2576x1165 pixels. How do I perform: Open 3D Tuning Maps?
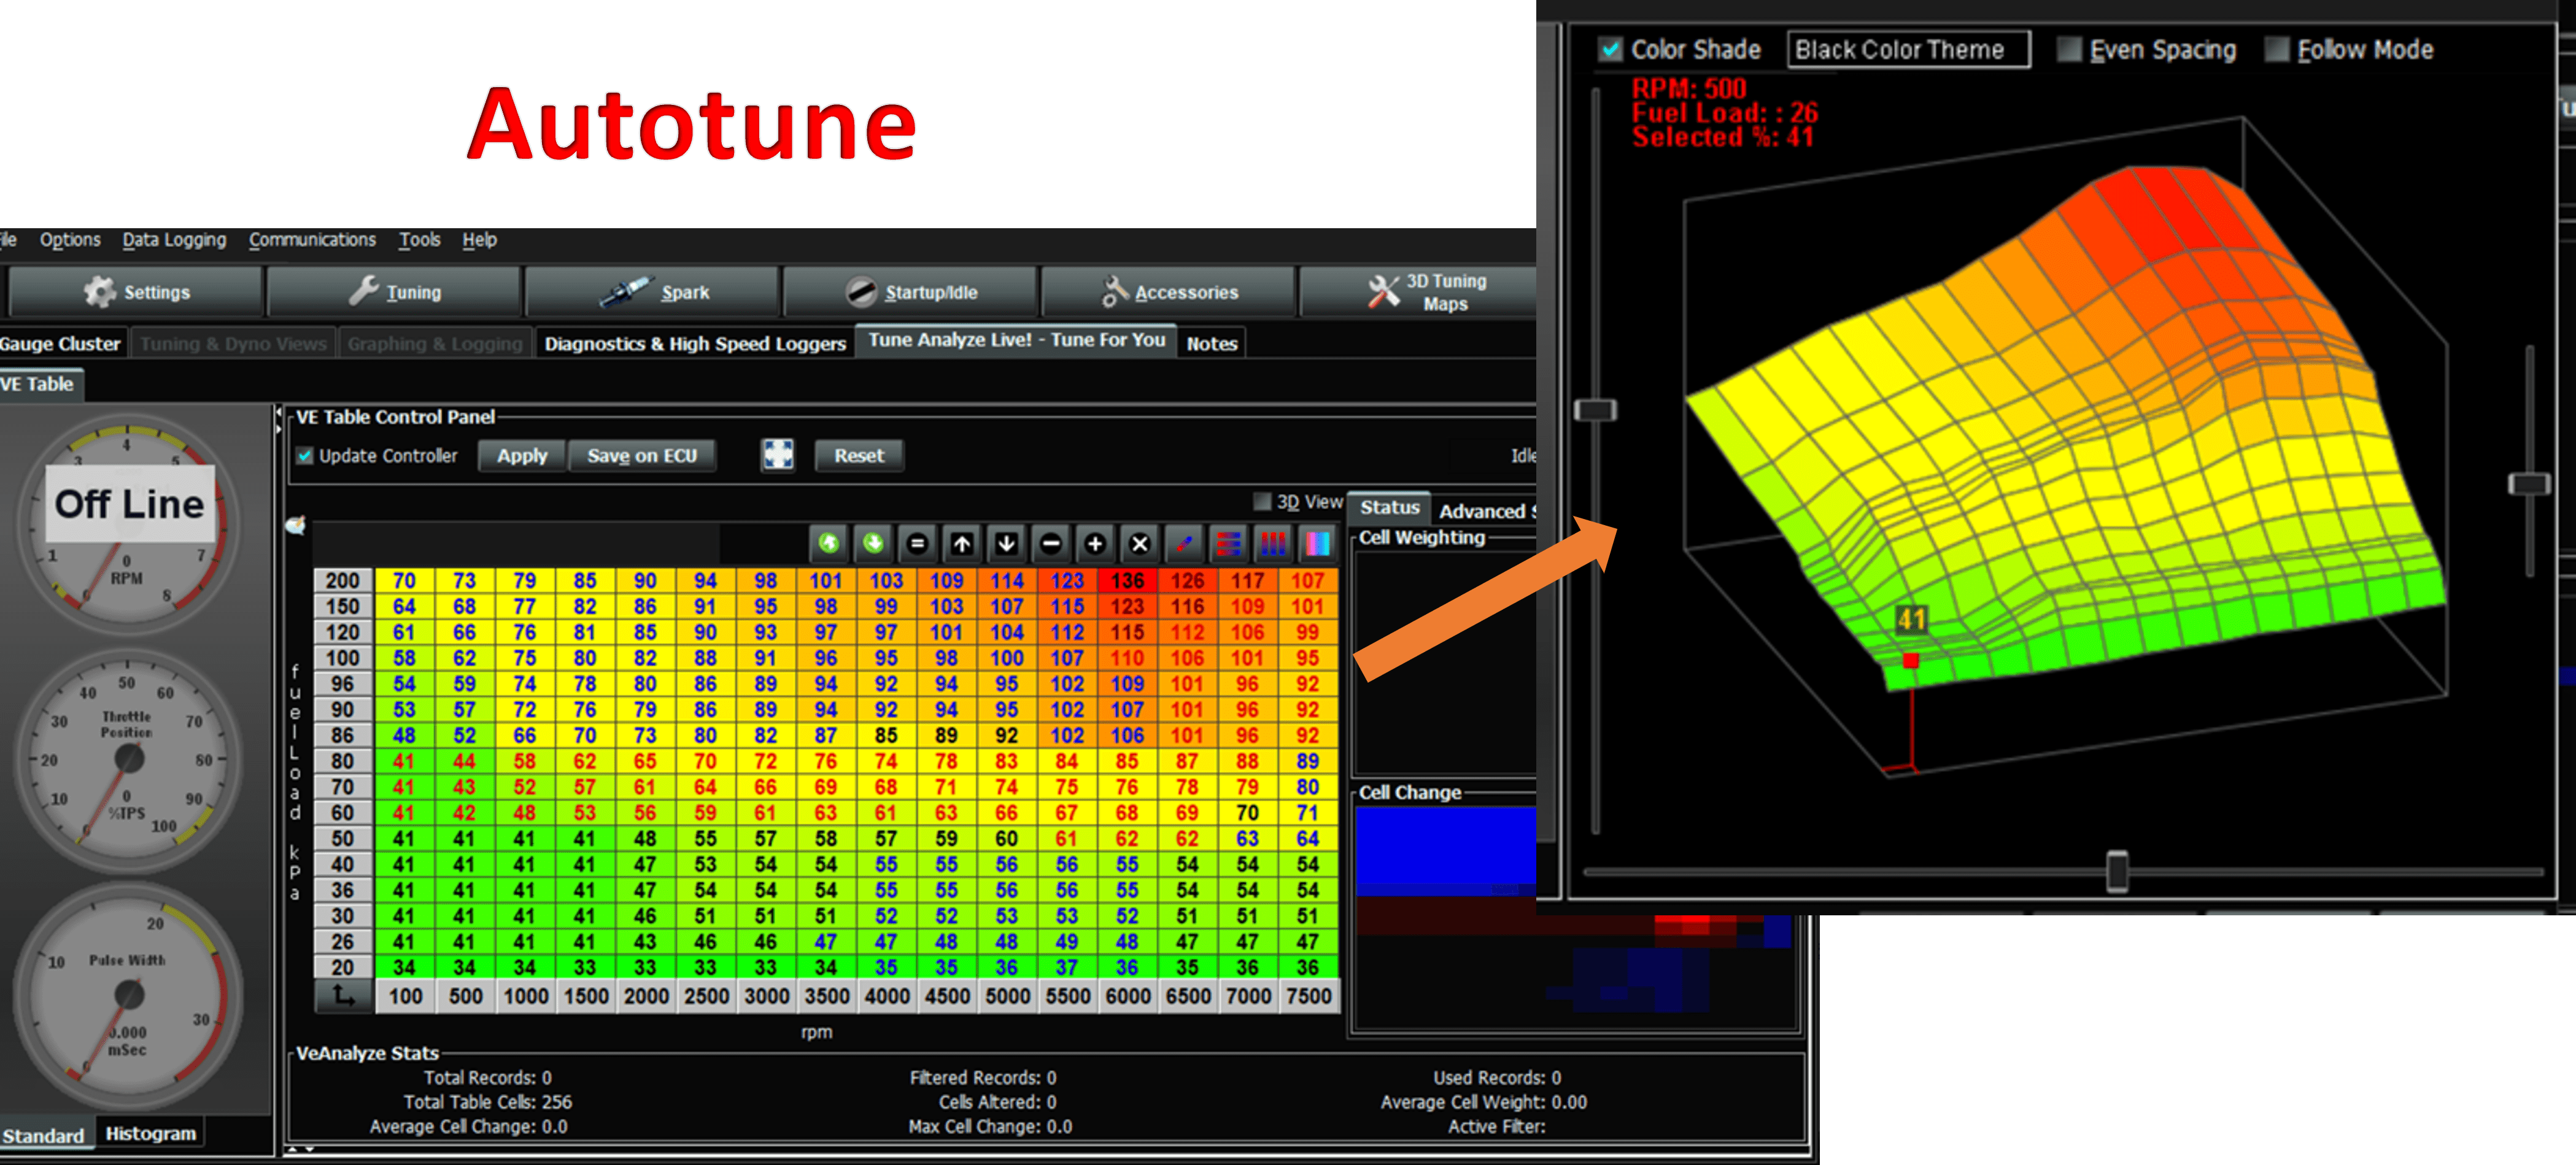pos(1419,292)
